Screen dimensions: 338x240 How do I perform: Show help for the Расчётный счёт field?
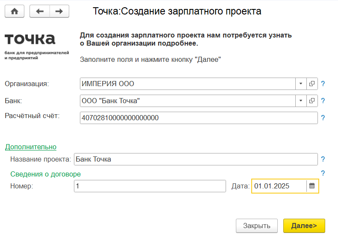pos(323,118)
